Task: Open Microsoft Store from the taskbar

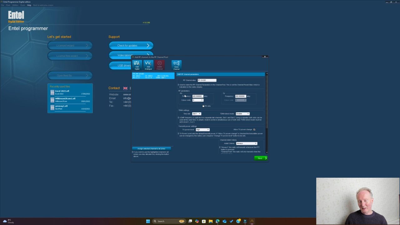Action: [204, 221]
